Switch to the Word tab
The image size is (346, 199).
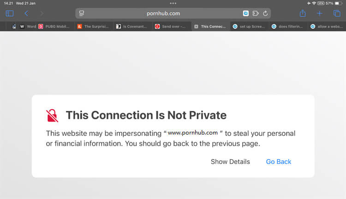[x=28, y=27]
